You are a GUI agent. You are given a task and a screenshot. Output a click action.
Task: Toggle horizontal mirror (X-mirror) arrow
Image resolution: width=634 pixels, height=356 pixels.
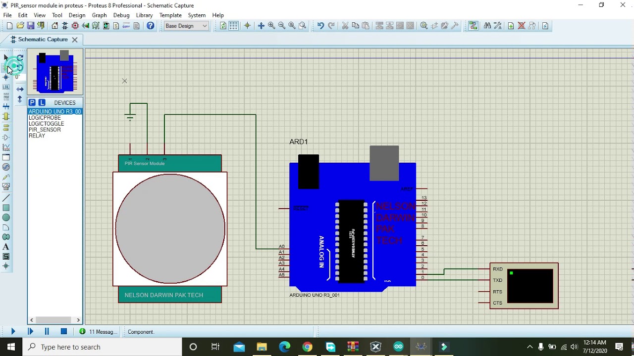coord(20,89)
